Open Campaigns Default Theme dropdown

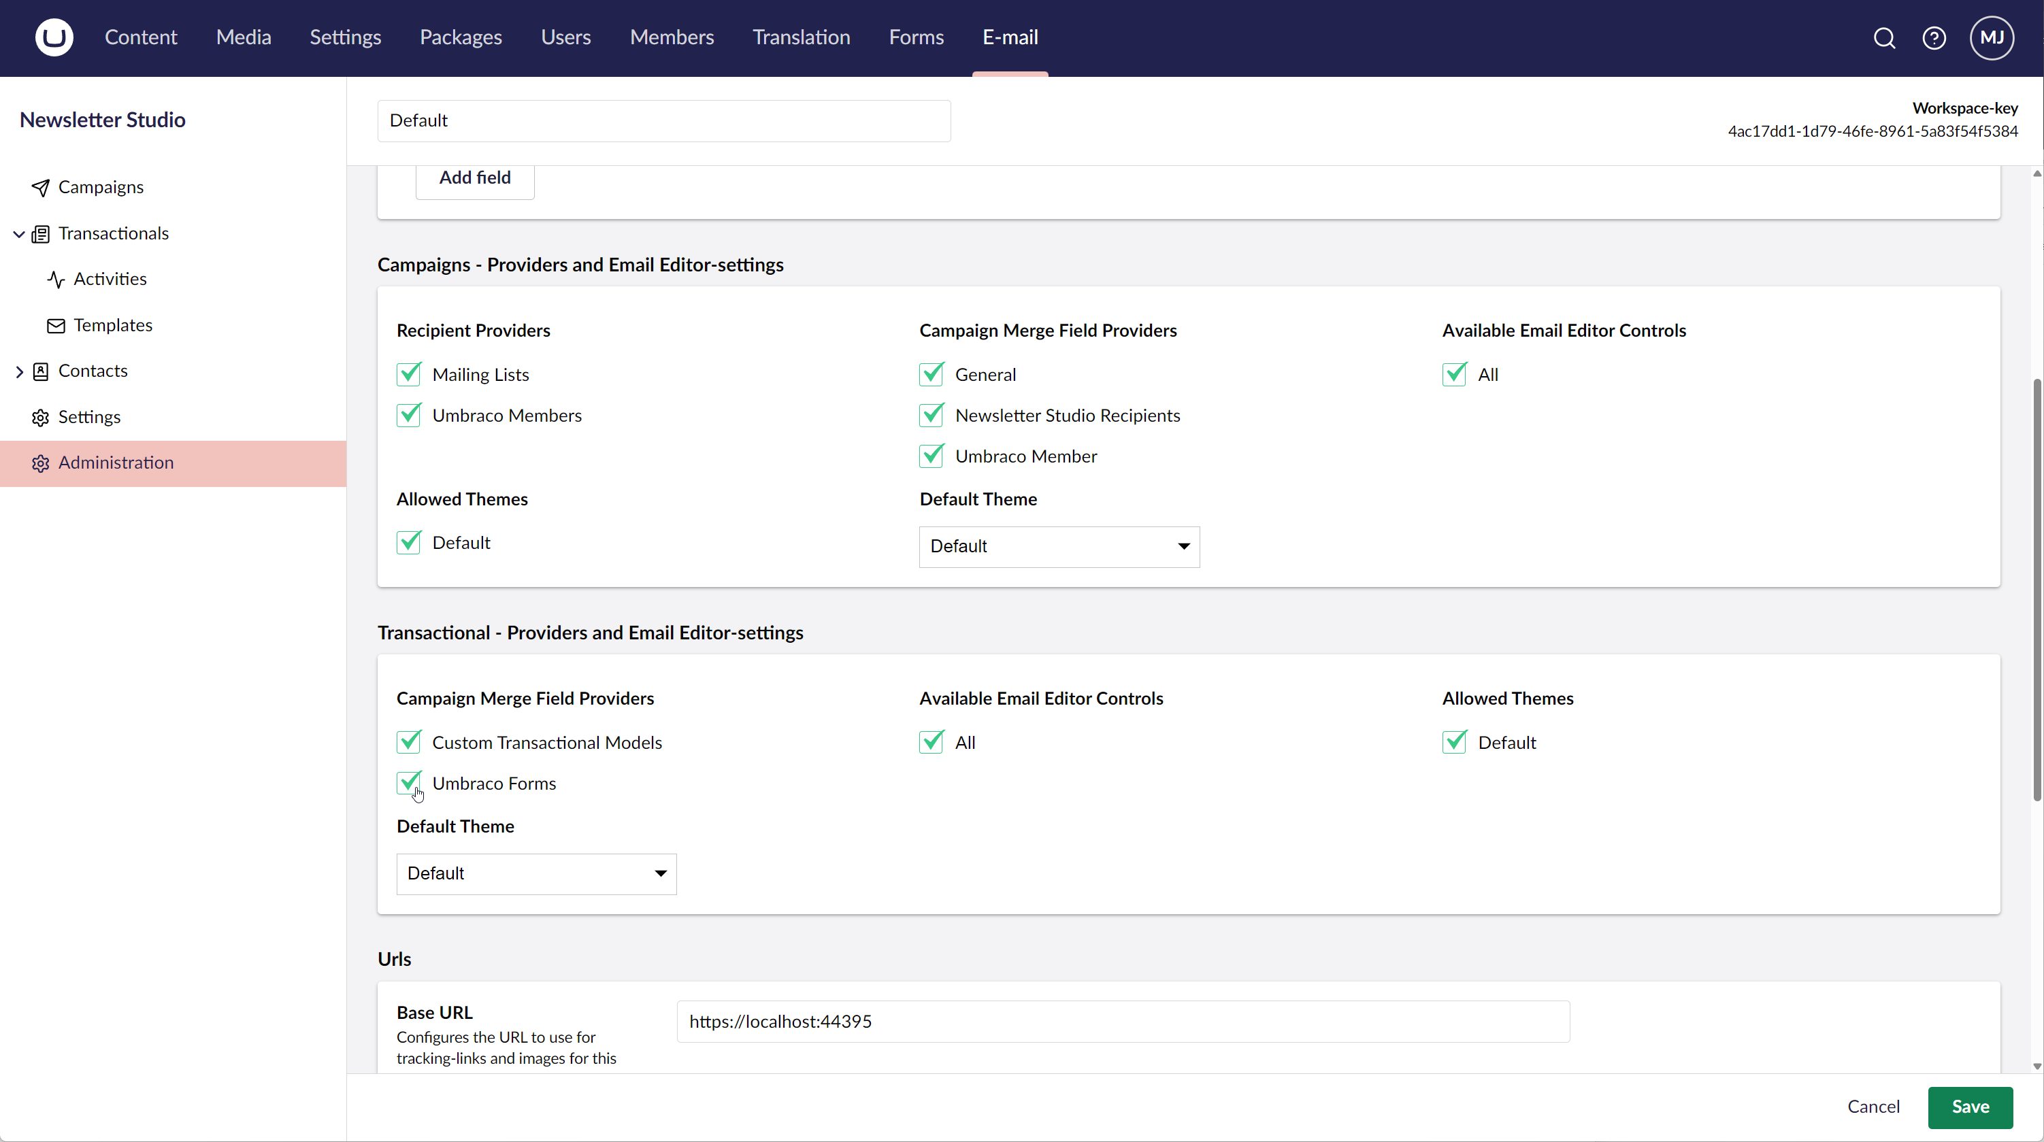tap(1059, 546)
